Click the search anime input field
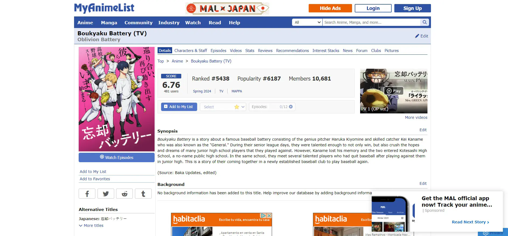The image size is (508, 236). (371, 22)
